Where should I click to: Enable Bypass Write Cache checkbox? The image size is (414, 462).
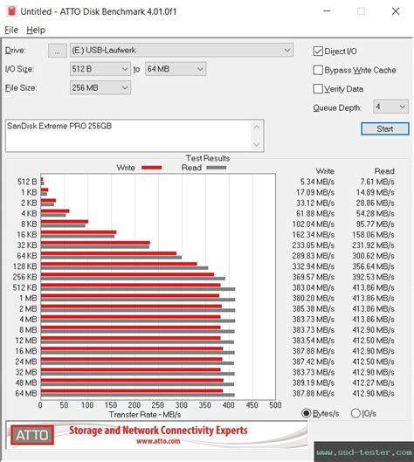pyautogui.click(x=318, y=70)
